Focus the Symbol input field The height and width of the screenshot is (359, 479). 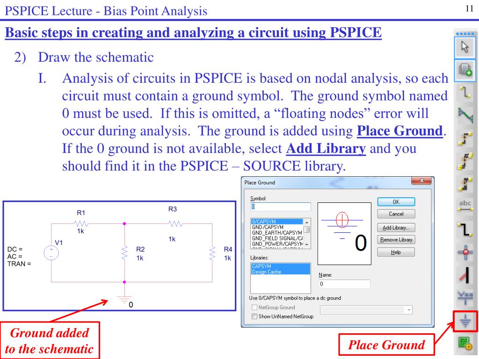pyautogui.click(x=281, y=207)
